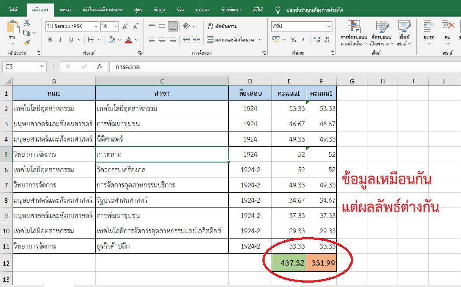The image size is (461, 287).
Task: Increase font size with large A
Action: pyautogui.click(x=125, y=27)
